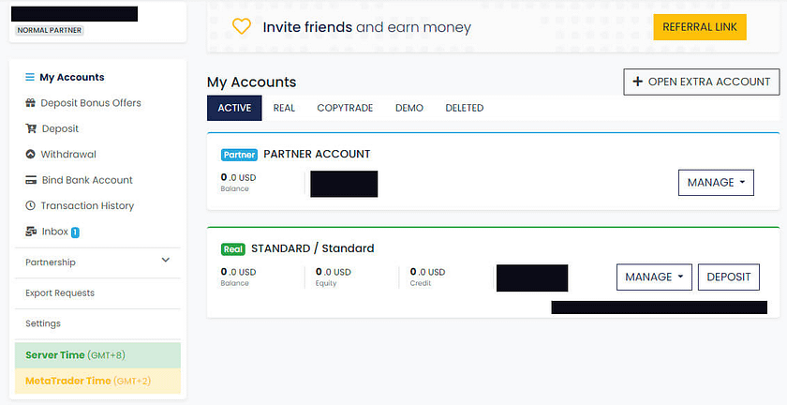Click the Deposit Bonus Offers gift icon
The height and width of the screenshot is (405, 787).
(31, 103)
